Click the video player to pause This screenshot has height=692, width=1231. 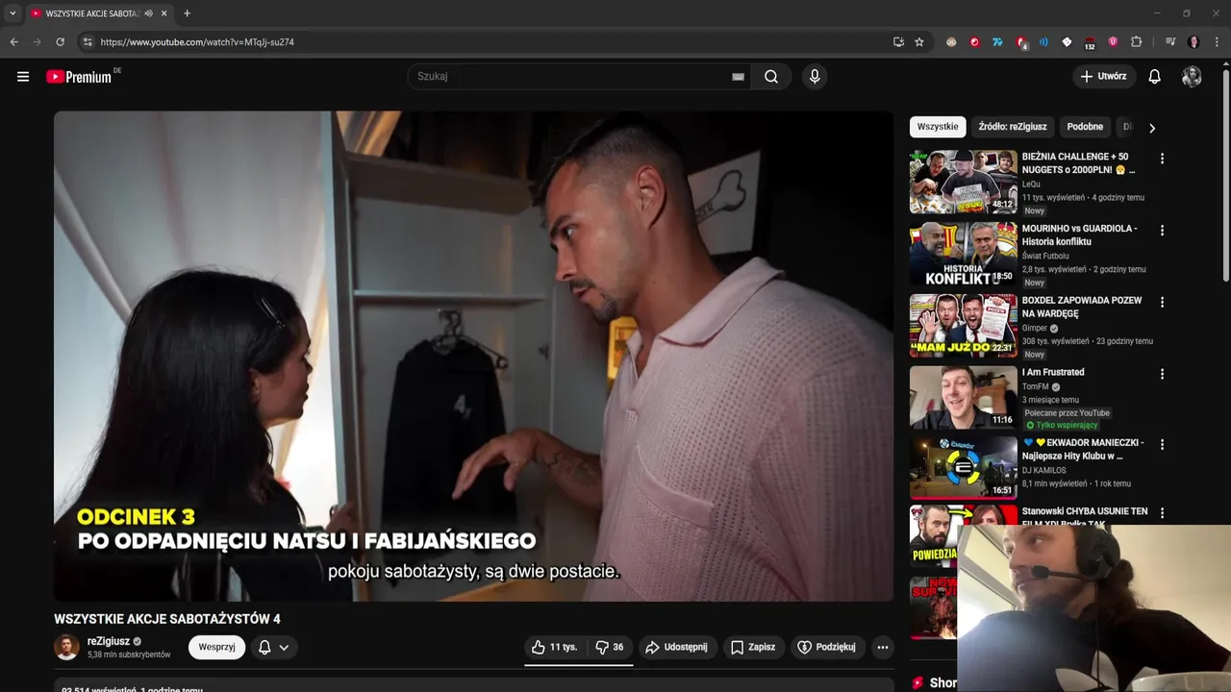pyautogui.click(x=473, y=356)
